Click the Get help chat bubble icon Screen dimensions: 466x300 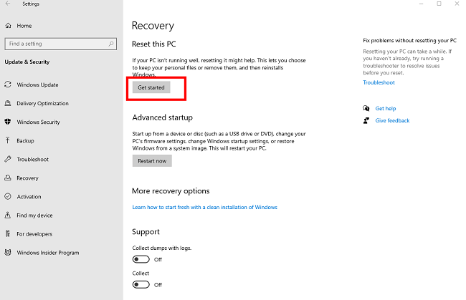click(366, 108)
